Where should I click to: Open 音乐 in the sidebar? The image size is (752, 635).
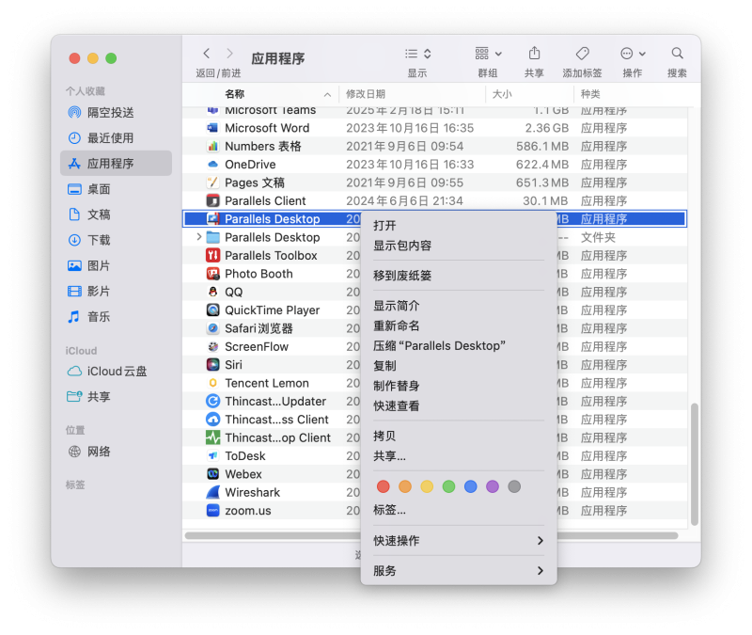tap(116, 316)
